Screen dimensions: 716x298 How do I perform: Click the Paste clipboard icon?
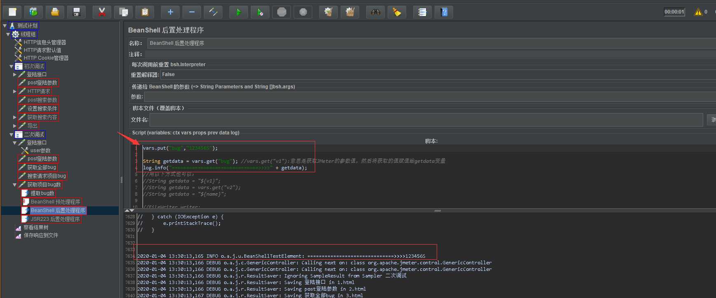click(145, 12)
